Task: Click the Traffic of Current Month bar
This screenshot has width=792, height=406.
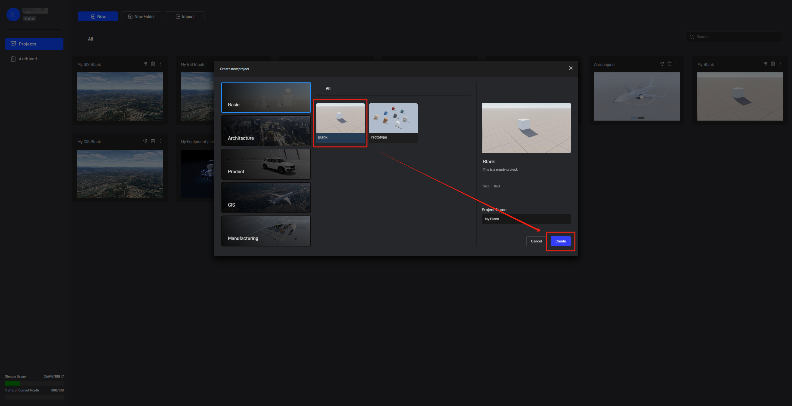Action: click(x=34, y=397)
